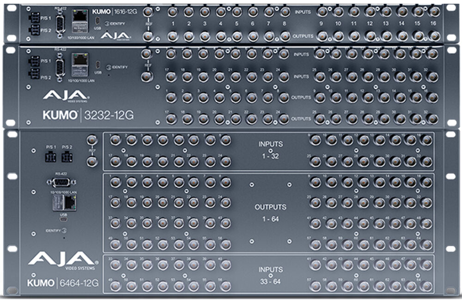Click the upper REF BNC on 3232-12G

(x=147, y=54)
